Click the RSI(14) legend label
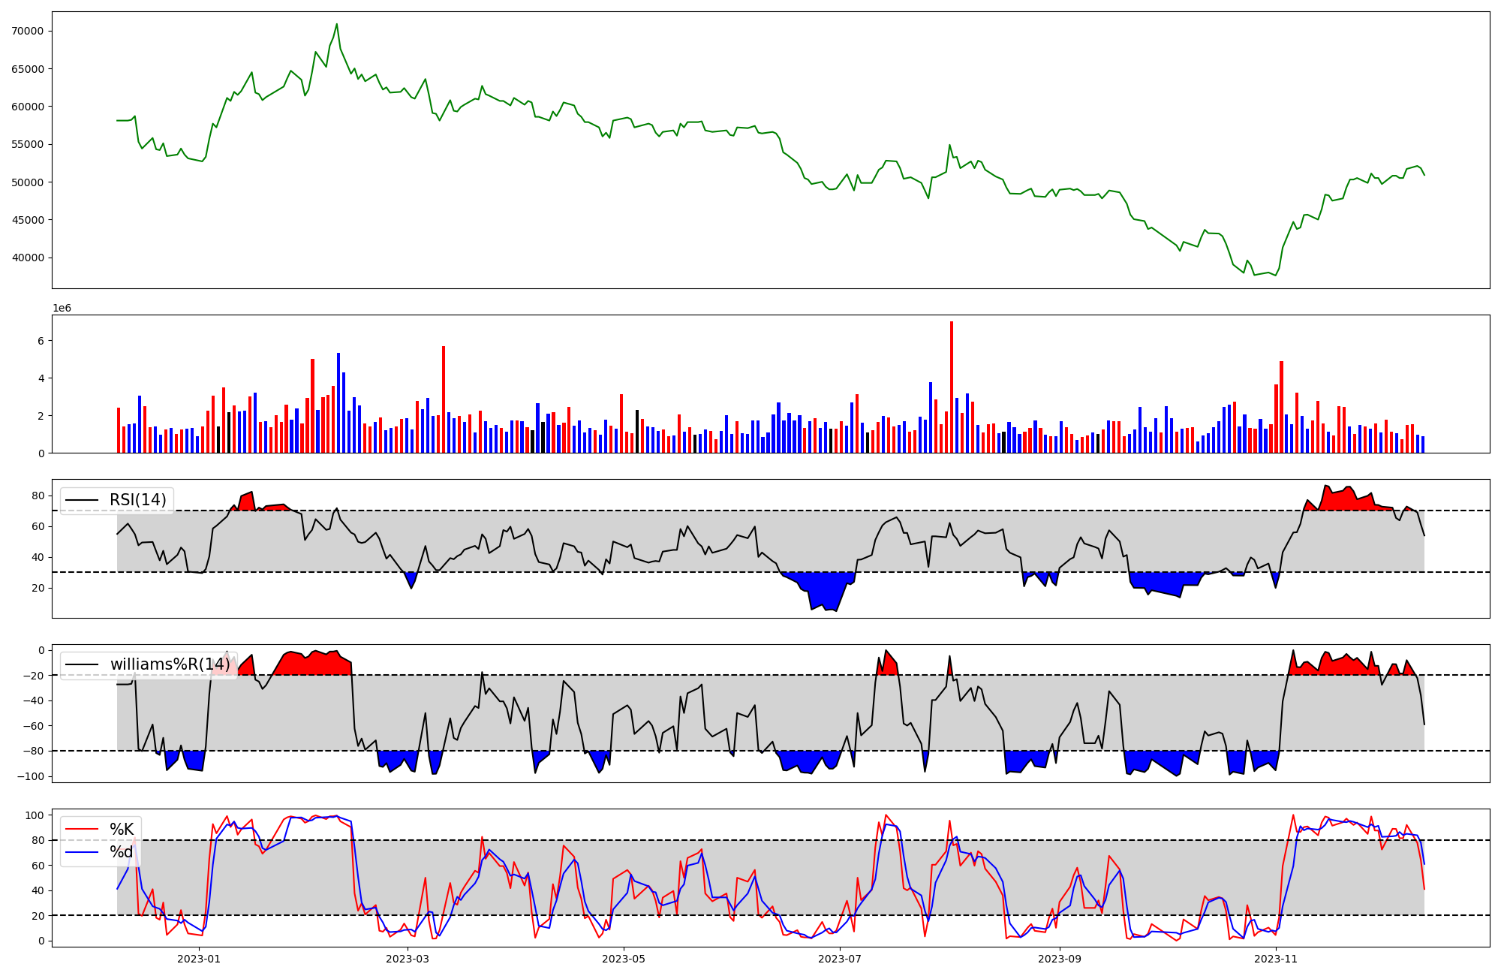 pos(138,500)
